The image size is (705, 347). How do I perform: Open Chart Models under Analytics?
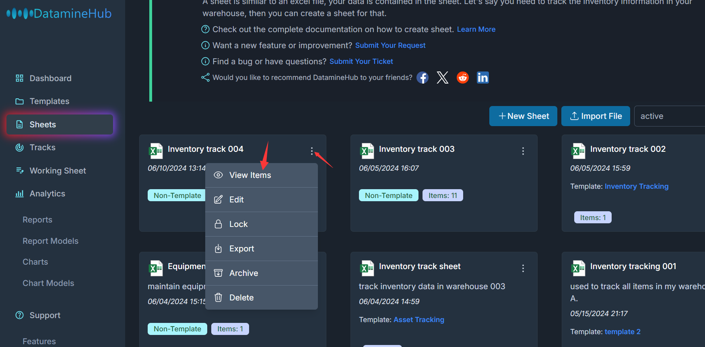[48, 283]
